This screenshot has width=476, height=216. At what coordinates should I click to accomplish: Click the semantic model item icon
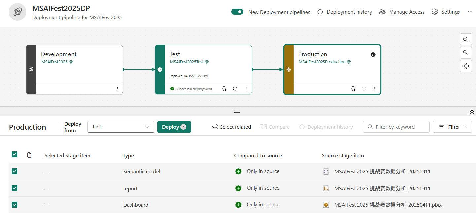(326, 171)
